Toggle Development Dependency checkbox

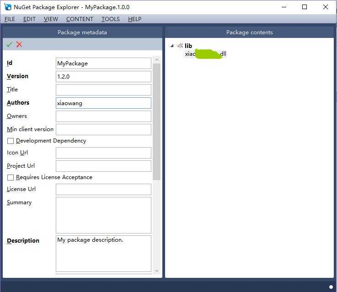[x=11, y=141]
